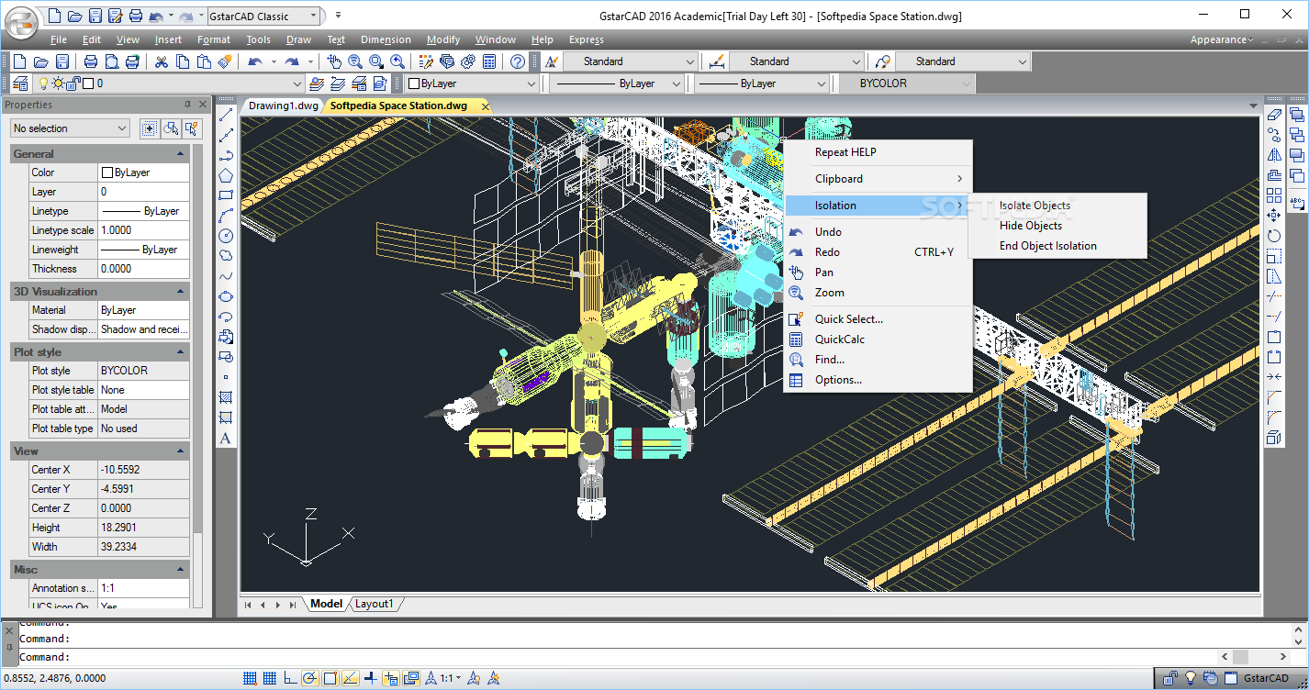Viewport: 1309px width, 690px height.
Task: Click the Match Properties brush icon
Action: 226,61
